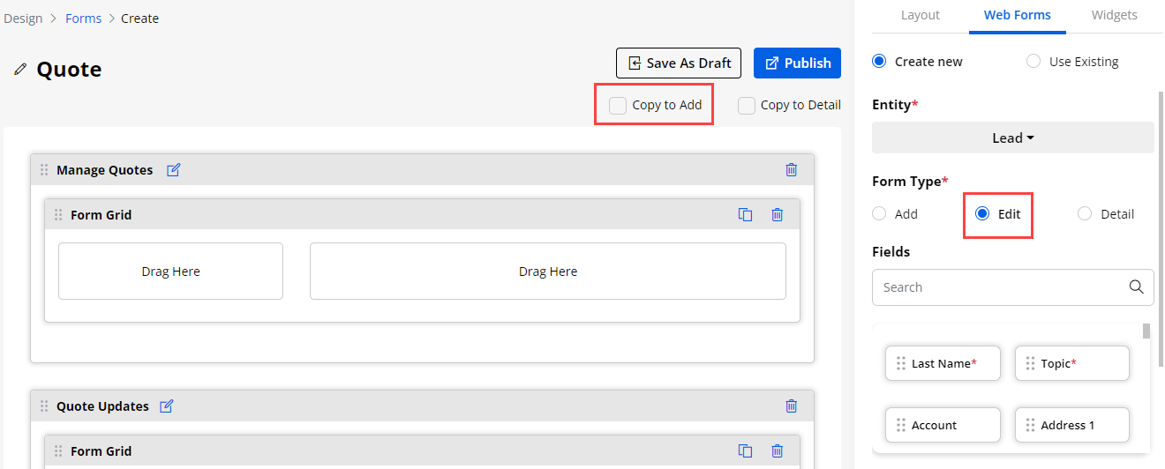
Task: Click Save As Draft button
Action: (678, 63)
